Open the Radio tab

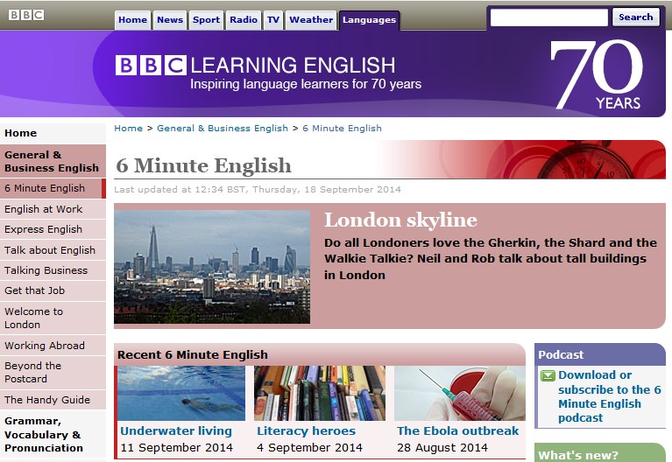click(x=244, y=20)
